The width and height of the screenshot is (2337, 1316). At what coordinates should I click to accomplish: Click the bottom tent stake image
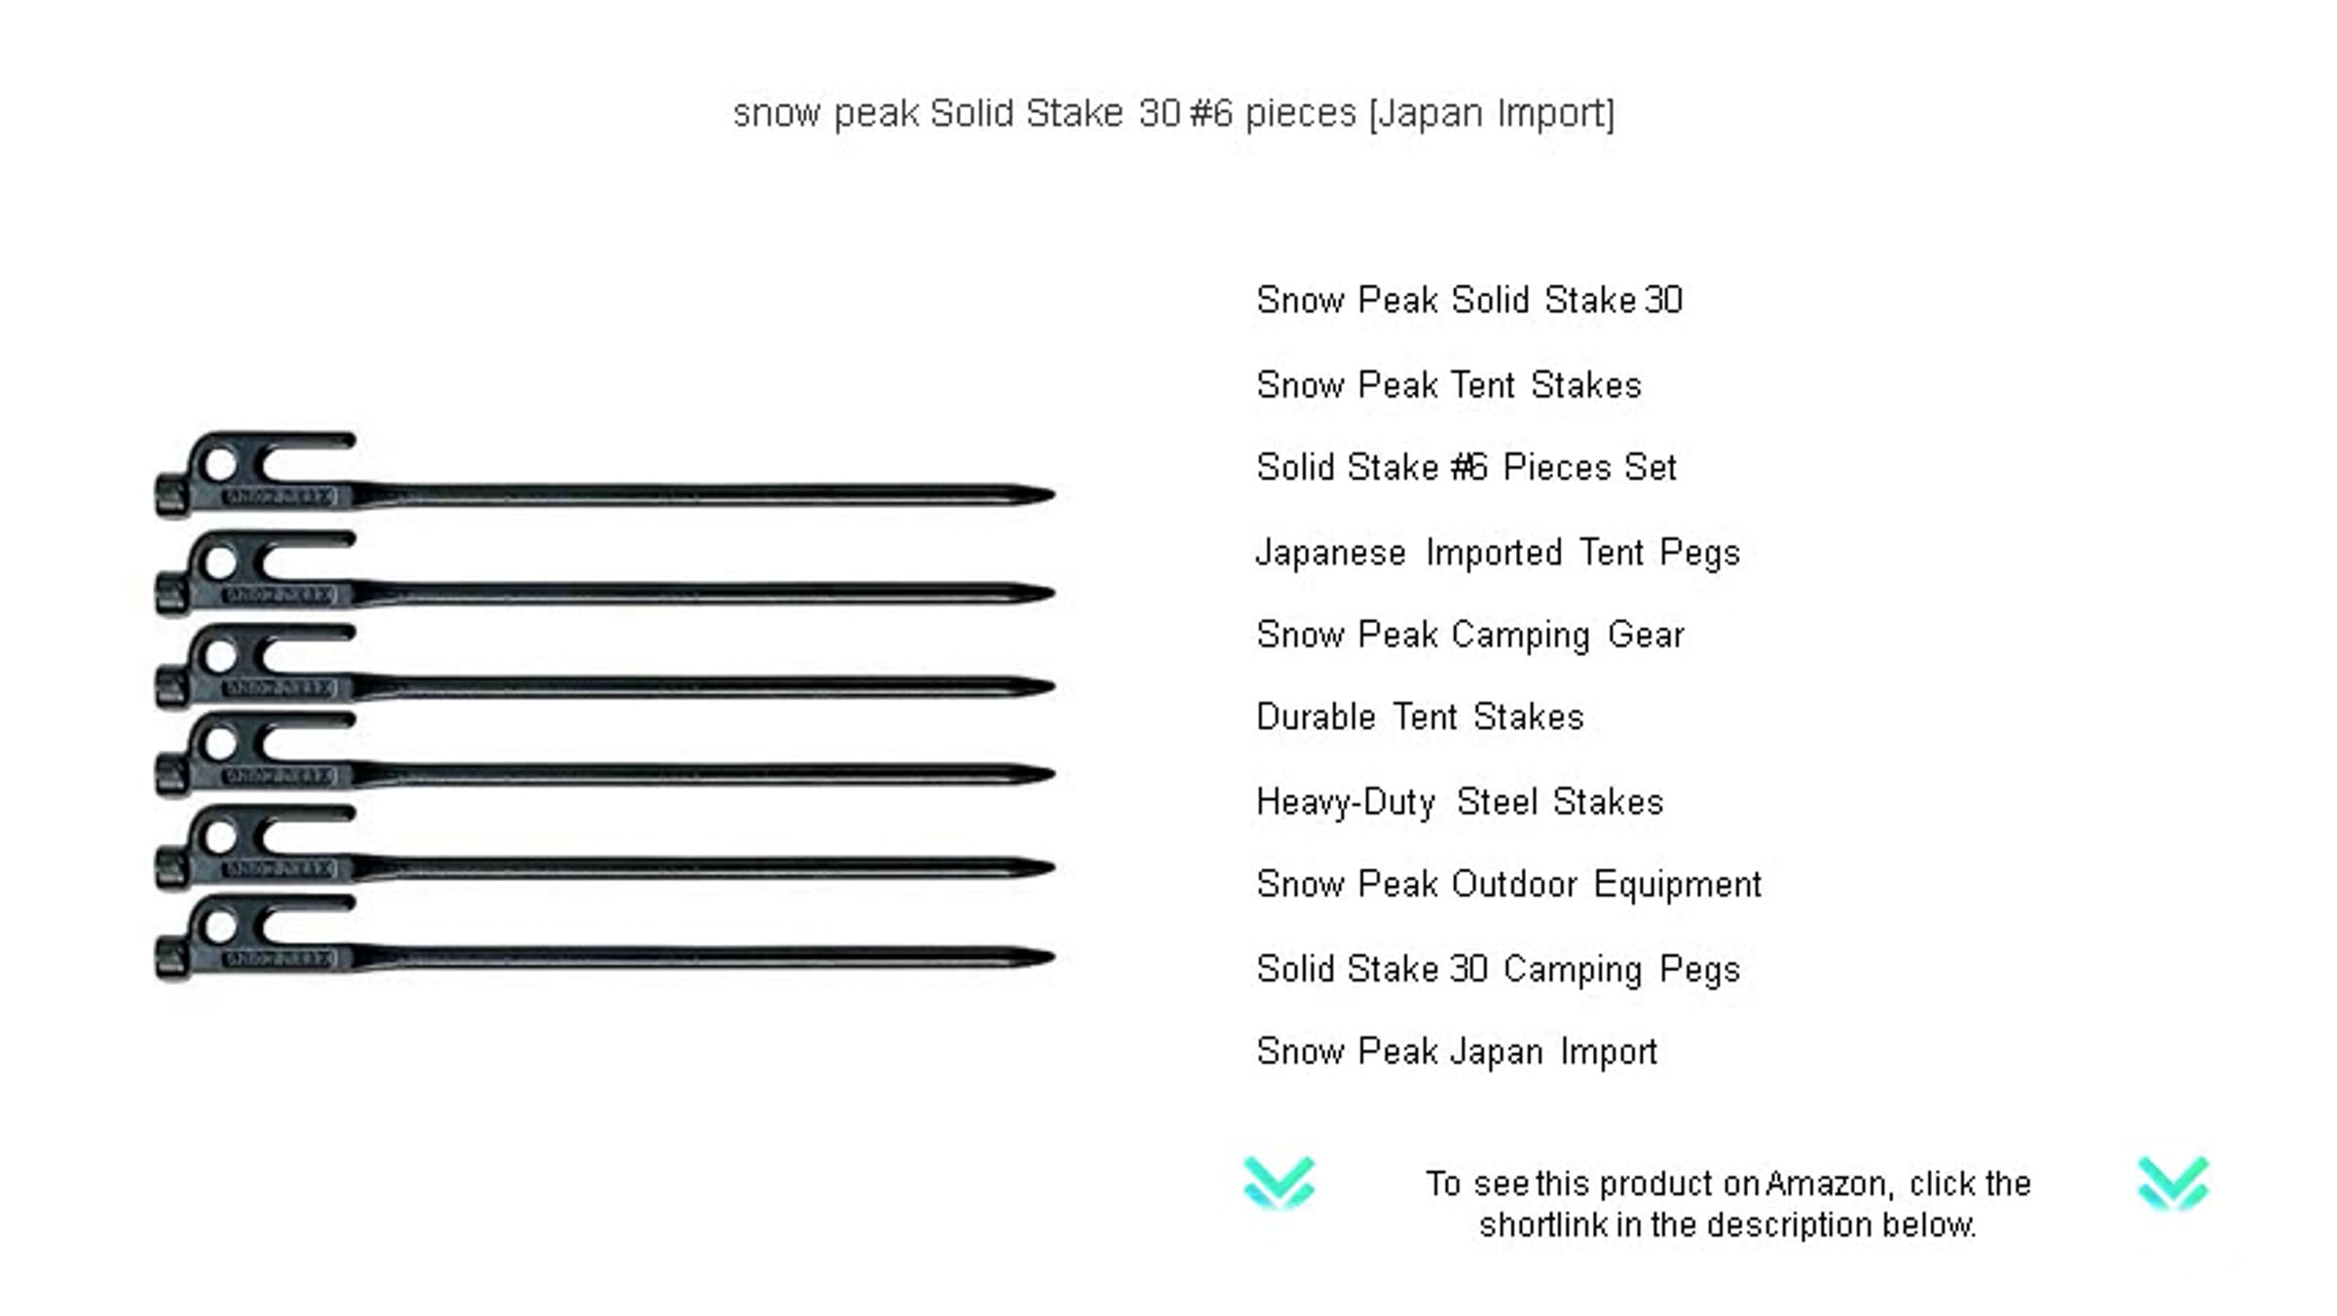tap(605, 938)
